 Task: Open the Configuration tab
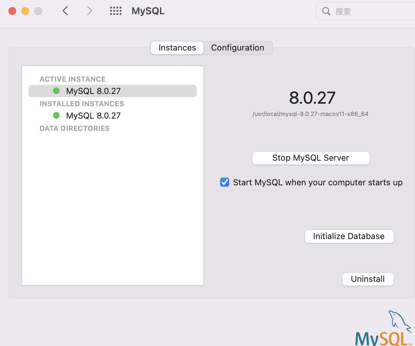(x=238, y=48)
